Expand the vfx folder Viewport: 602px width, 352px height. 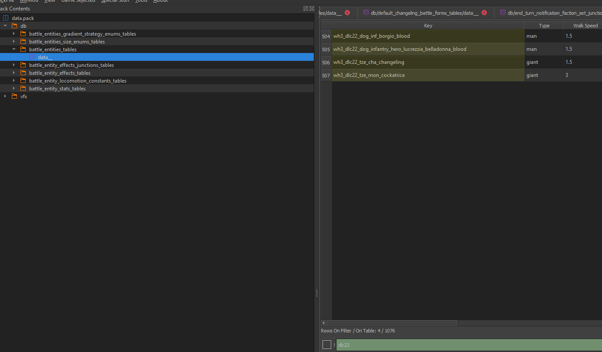(x=5, y=96)
